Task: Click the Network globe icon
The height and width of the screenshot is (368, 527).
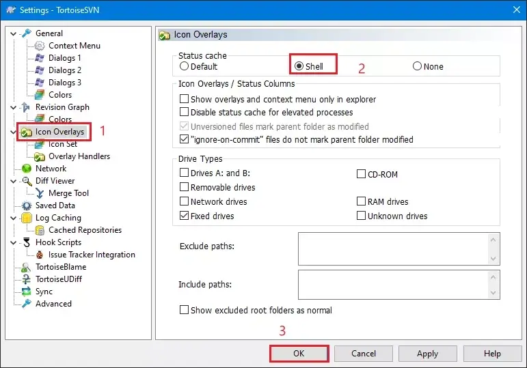Action: 27,169
